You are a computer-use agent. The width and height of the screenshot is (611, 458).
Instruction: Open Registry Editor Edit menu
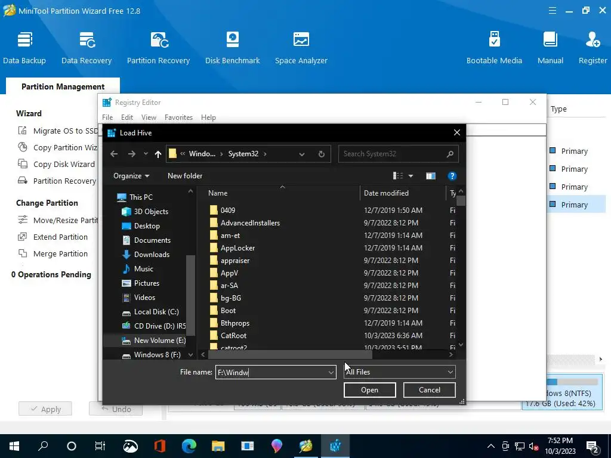coord(127,117)
